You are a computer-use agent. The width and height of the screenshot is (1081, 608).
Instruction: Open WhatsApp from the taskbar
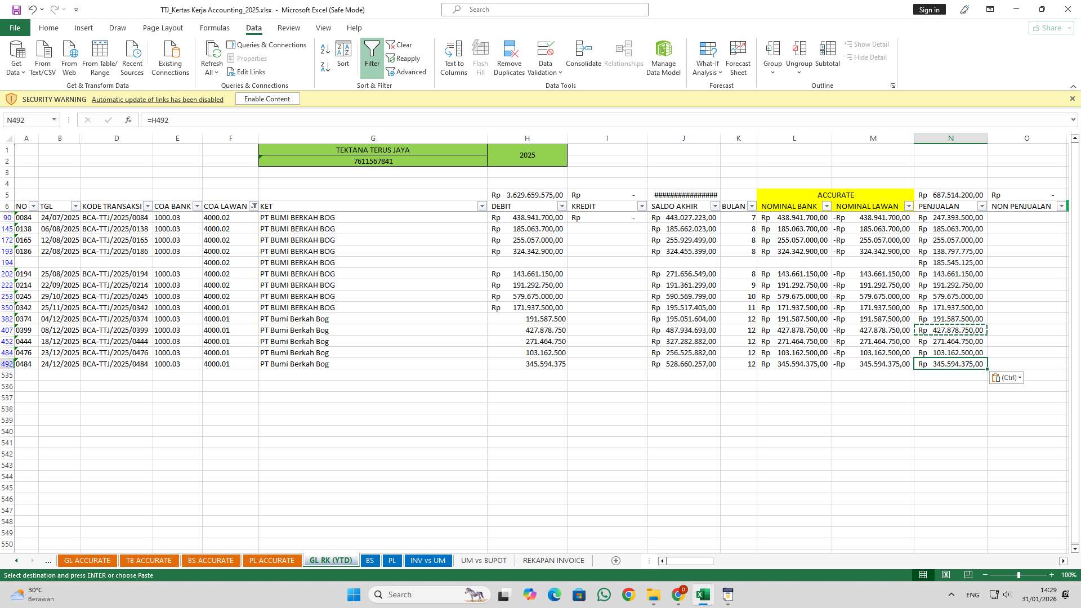[604, 594]
